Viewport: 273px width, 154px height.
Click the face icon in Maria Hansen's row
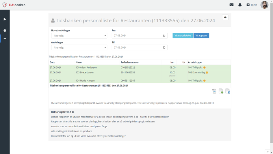click(205, 80)
